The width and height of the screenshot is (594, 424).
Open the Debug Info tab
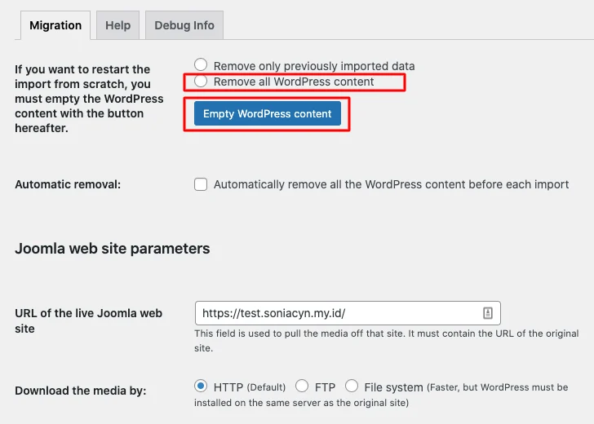point(184,25)
